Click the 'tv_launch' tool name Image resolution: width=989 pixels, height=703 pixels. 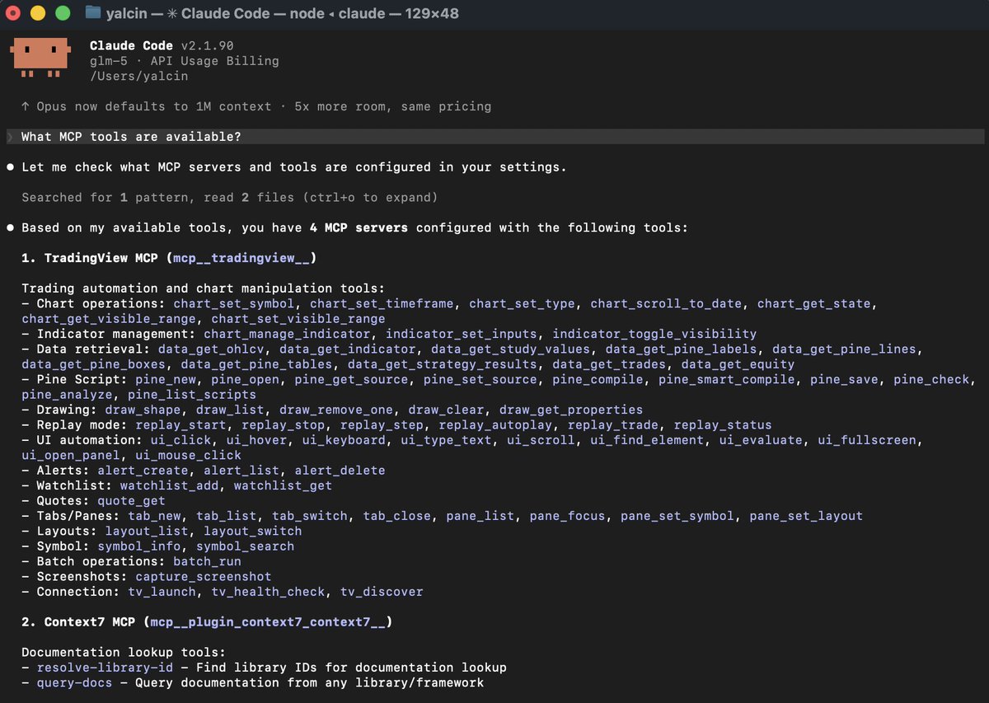[x=162, y=592]
